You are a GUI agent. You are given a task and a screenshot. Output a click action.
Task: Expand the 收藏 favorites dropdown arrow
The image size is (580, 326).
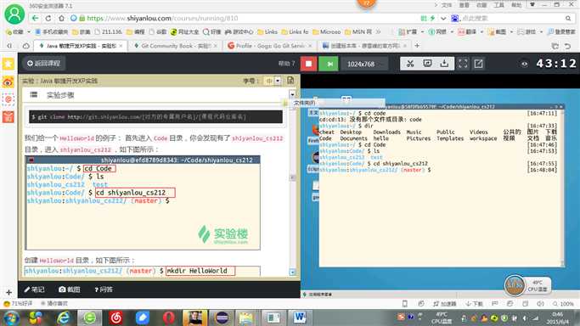pos(29,32)
